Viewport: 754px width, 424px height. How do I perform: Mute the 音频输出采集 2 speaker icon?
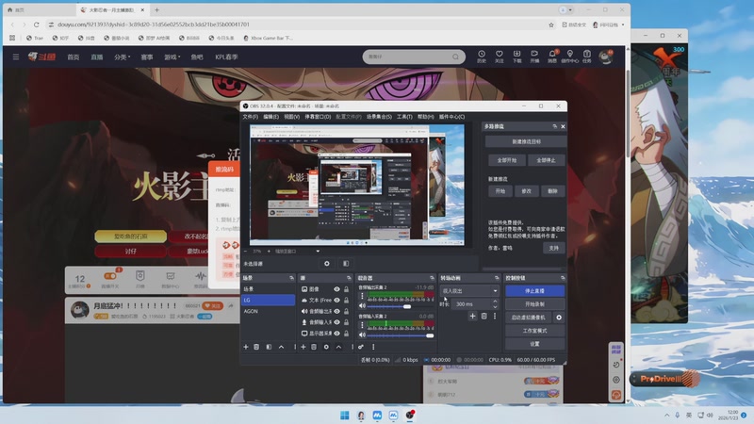point(363,305)
